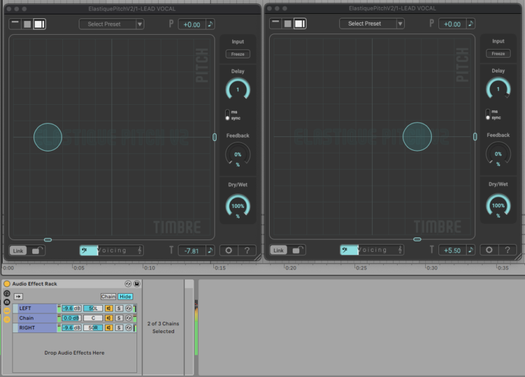Click the Dry/Wet knob in right plugin
This screenshot has width=525, height=377.
(498, 206)
